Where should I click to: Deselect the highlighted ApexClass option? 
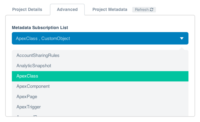click(27, 76)
